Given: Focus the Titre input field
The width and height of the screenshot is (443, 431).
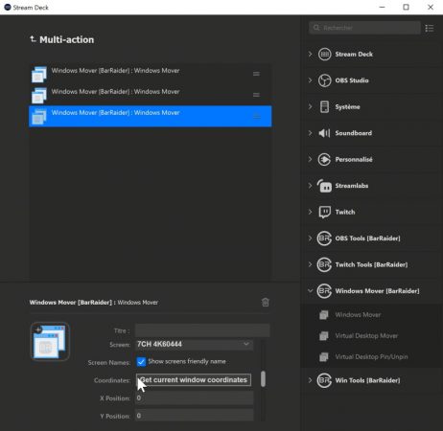Looking at the screenshot, I should (x=202, y=330).
